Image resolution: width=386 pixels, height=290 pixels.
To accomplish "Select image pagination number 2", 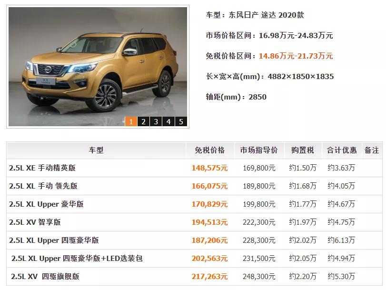I will [143, 121].
